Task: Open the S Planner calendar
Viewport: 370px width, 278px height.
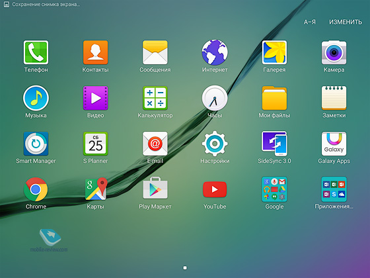Action: (x=95, y=144)
